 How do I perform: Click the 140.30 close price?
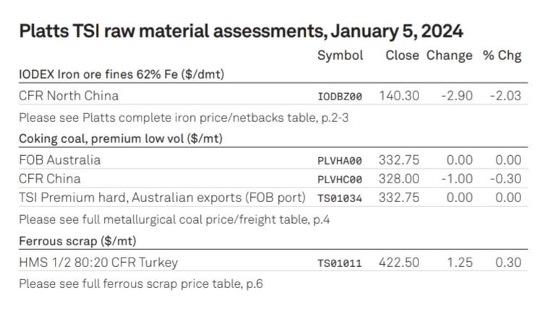click(399, 96)
